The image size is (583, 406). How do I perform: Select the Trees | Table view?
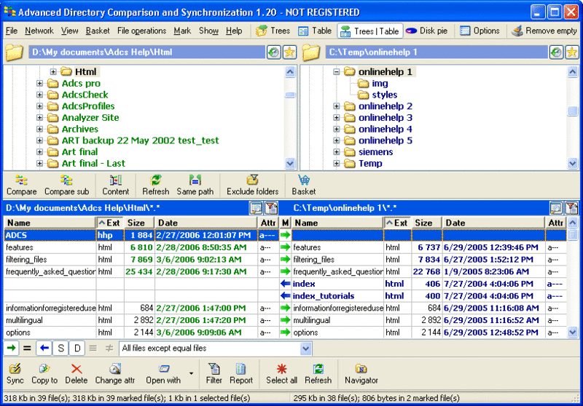[370, 31]
